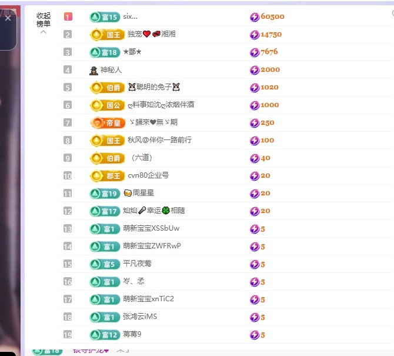Click the 富19 badge beside 周星星
Screen dimensions: 394x356
coord(105,194)
